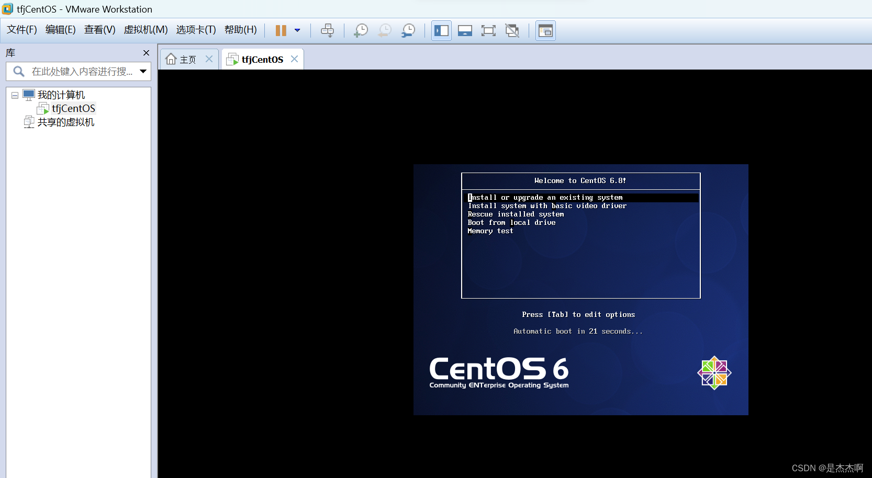Open the Manage Snapshots tool
The height and width of the screenshot is (478, 872).
[408, 30]
